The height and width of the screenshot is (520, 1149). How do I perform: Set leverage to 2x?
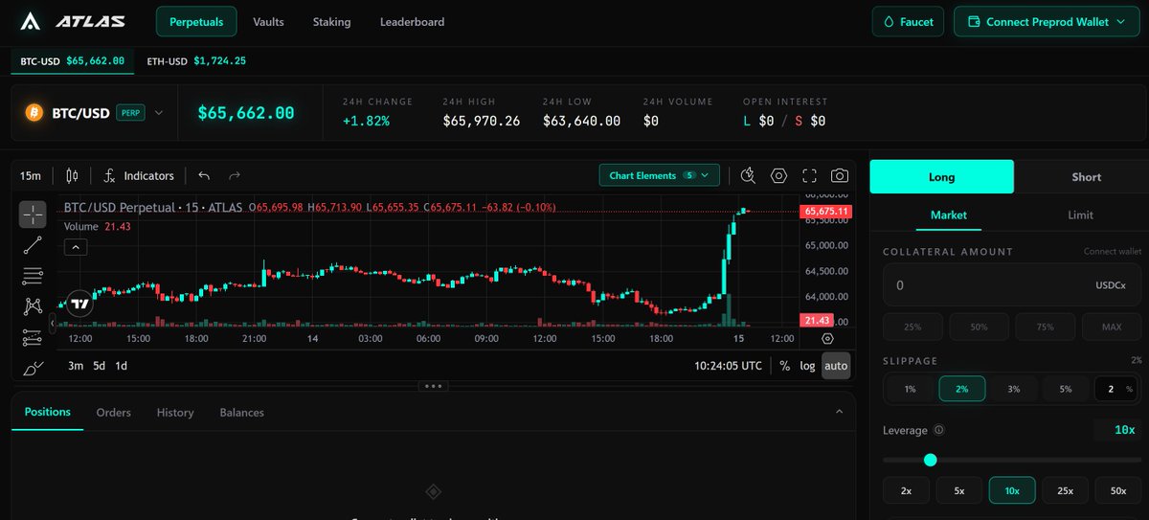pyautogui.click(x=906, y=490)
